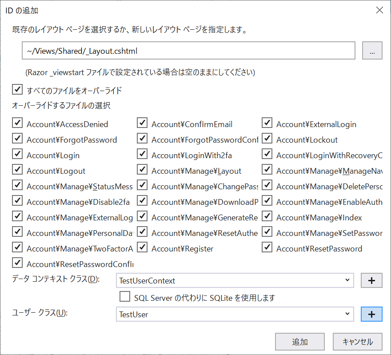Toggle Account¥ResetPasswordConfi checkbox
The image size is (391, 355).
[x=17, y=263]
